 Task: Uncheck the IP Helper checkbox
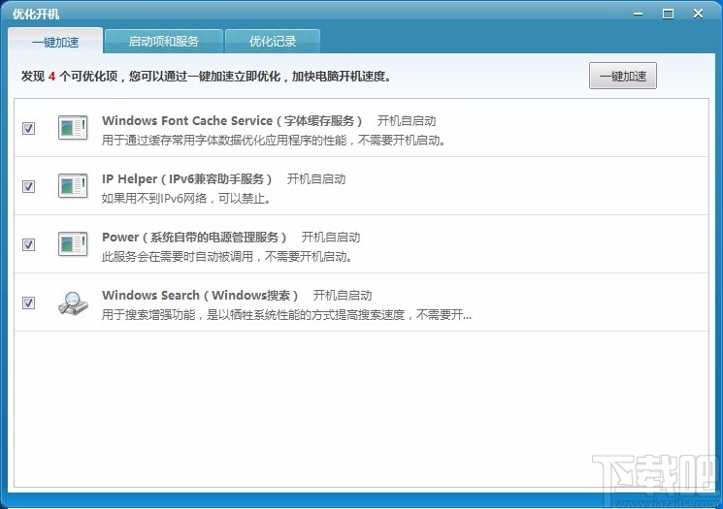click(x=28, y=186)
